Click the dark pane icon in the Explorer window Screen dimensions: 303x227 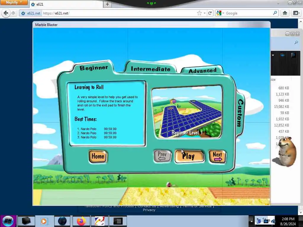(x=293, y=55)
